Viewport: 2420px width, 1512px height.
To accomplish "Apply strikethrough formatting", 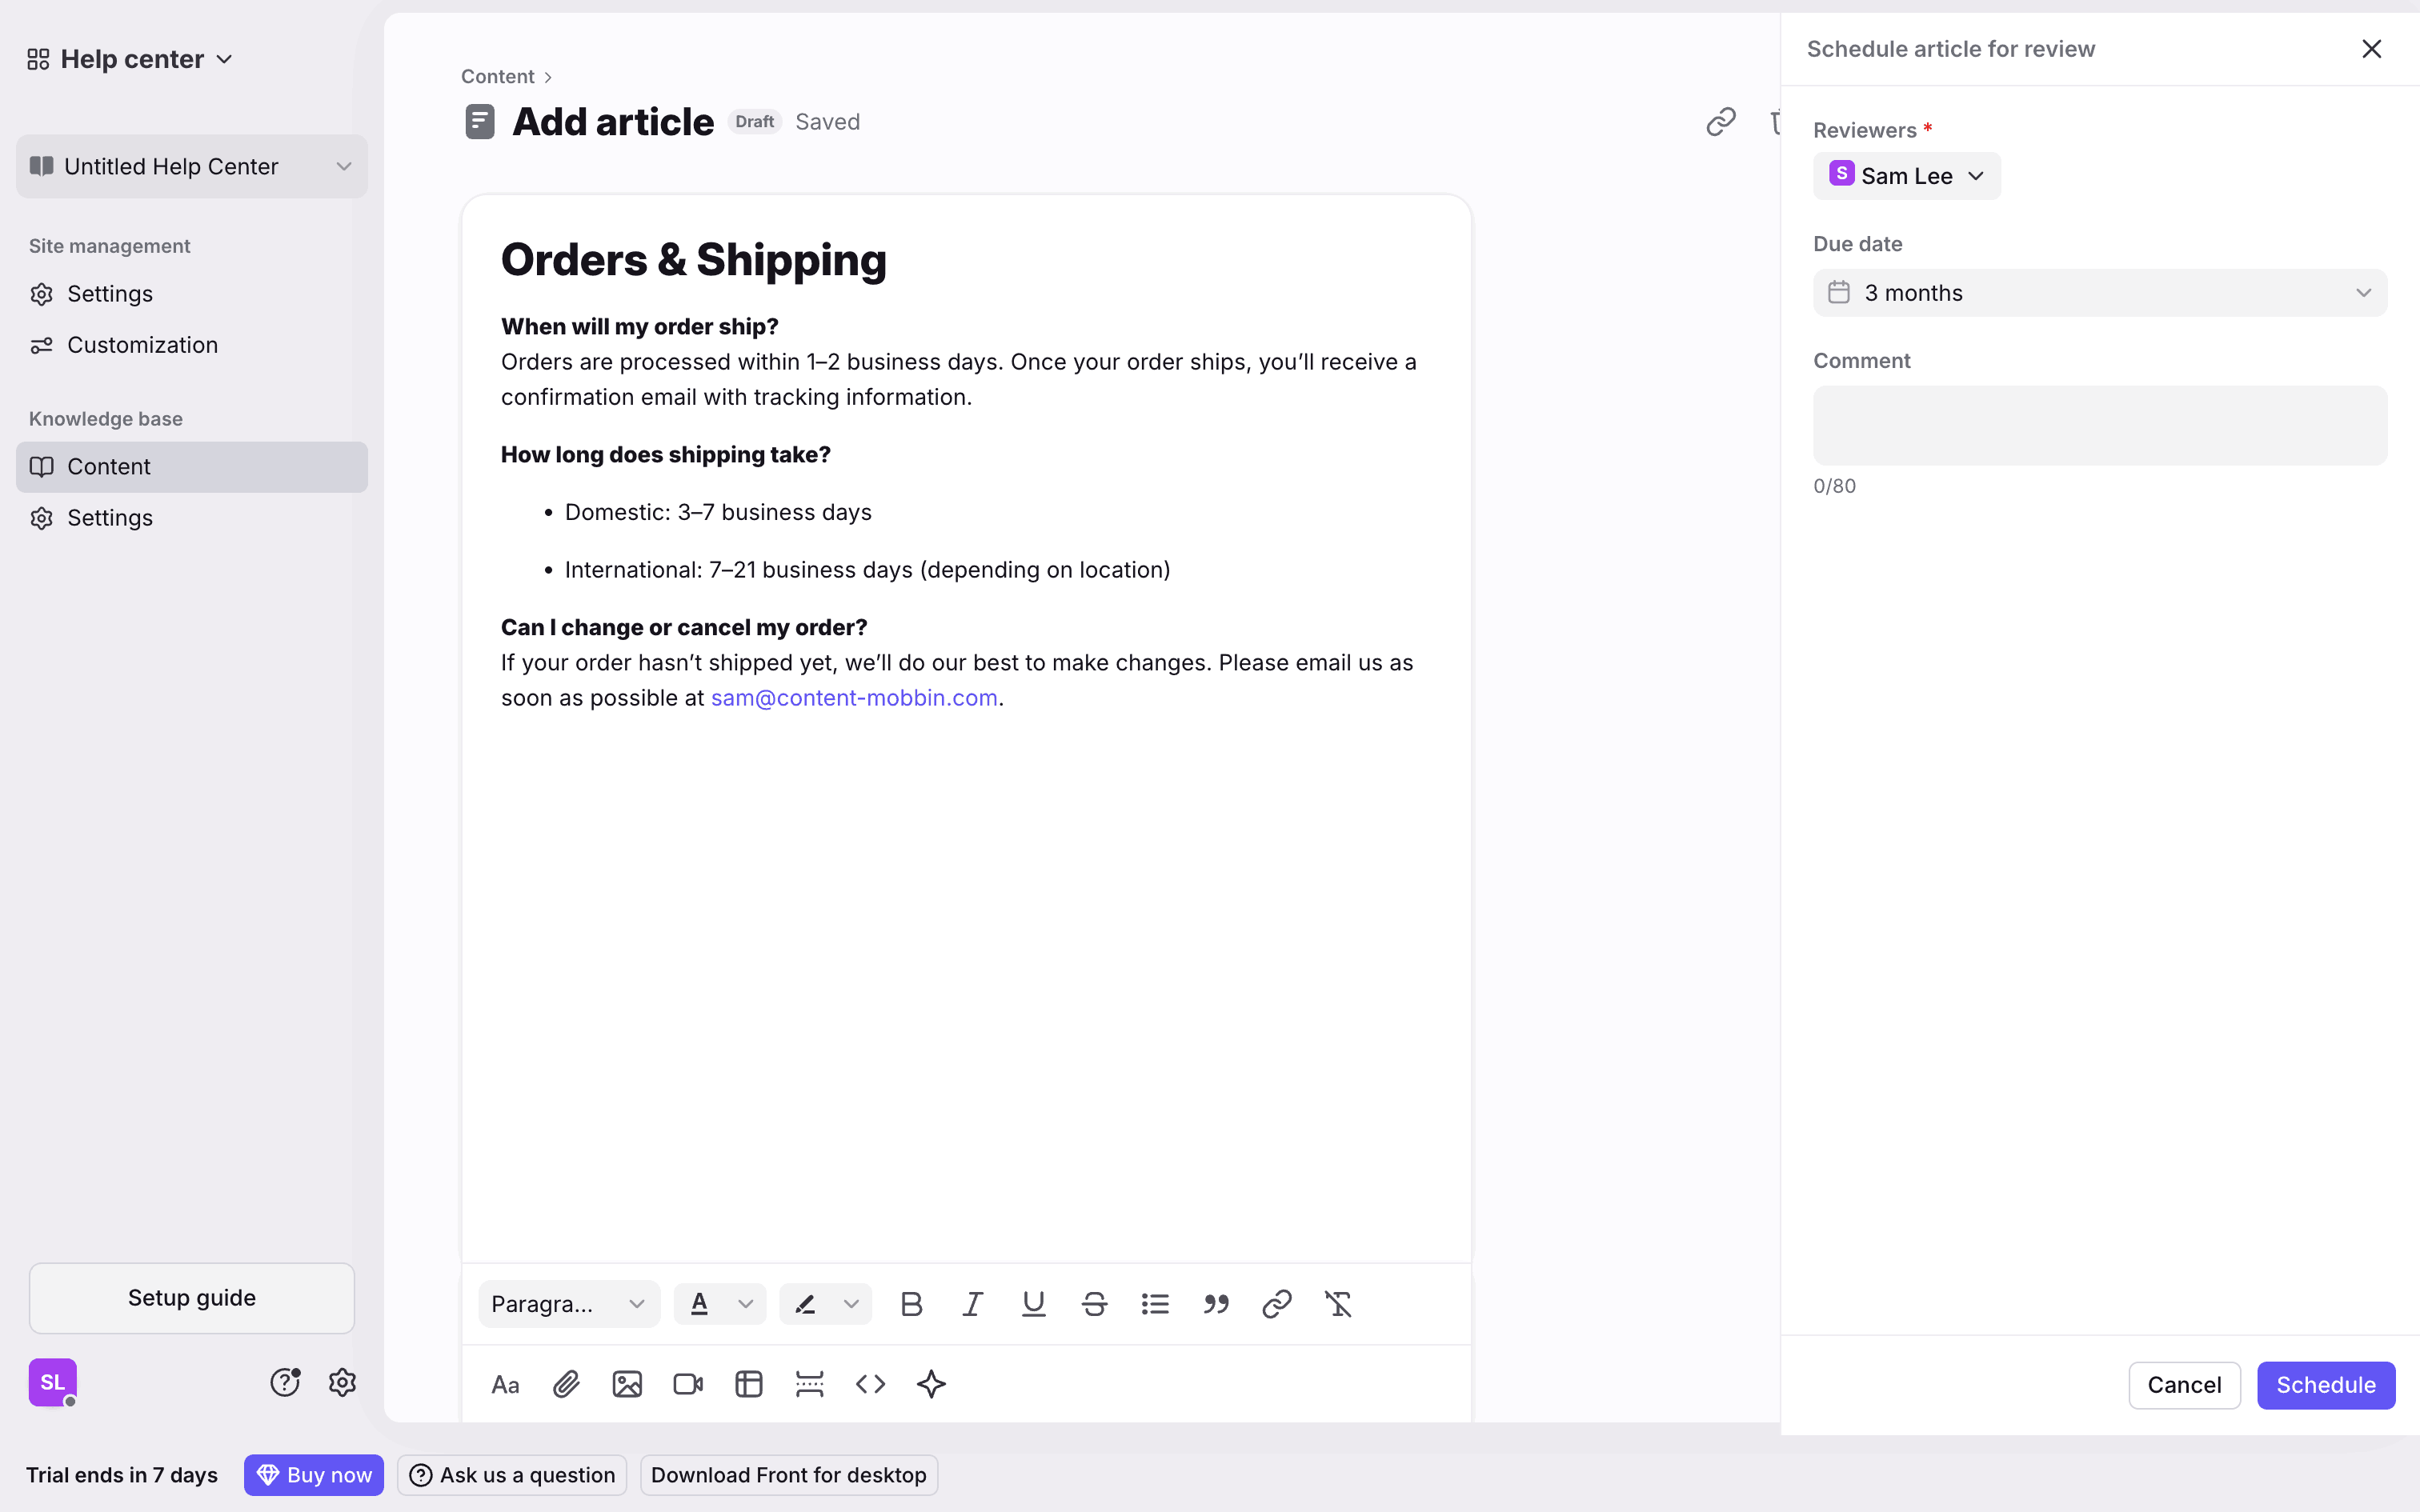I will 1094,1304.
